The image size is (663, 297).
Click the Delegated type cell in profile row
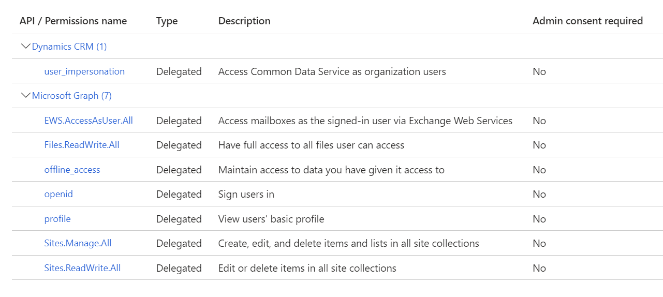tap(179, 219)
